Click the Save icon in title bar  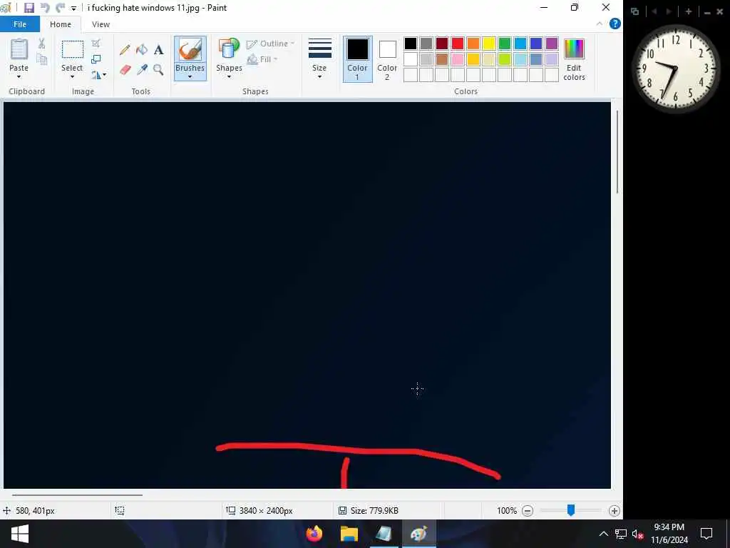coord(29,8)
